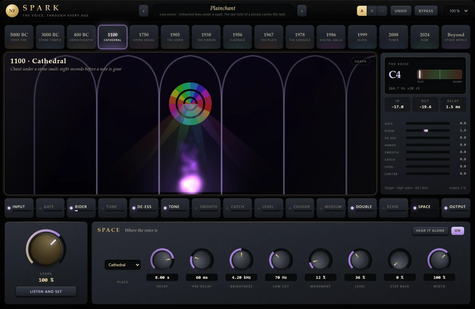Open the De-Ess module tab

tap(144, 208)
